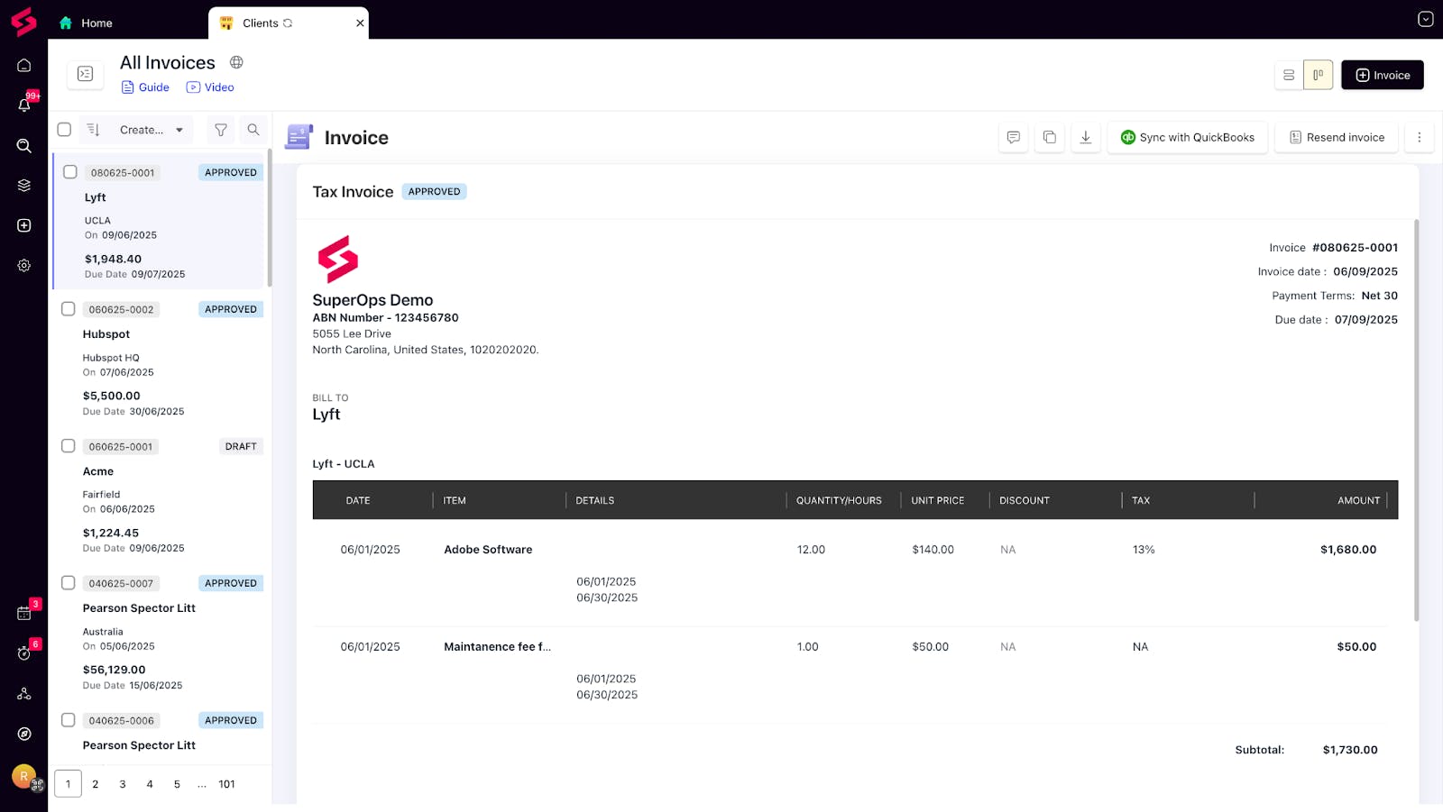Open more options kebab menu for invoice

coord(1419,137)
